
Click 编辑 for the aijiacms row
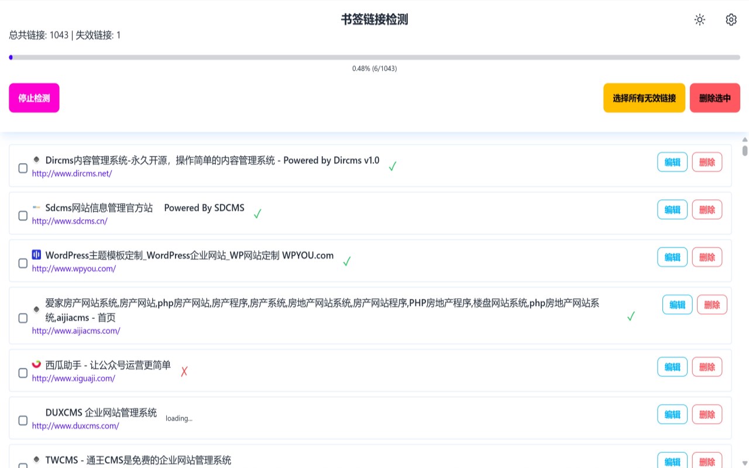[x=678, y=305]
